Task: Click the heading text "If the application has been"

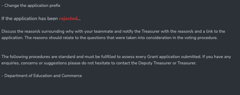Action: 30,19
